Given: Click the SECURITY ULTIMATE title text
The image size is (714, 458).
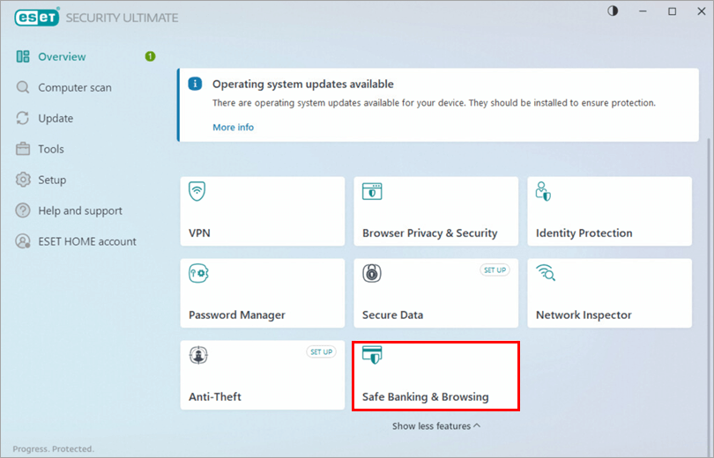Looking at the screenshot, I should [122, 18].
